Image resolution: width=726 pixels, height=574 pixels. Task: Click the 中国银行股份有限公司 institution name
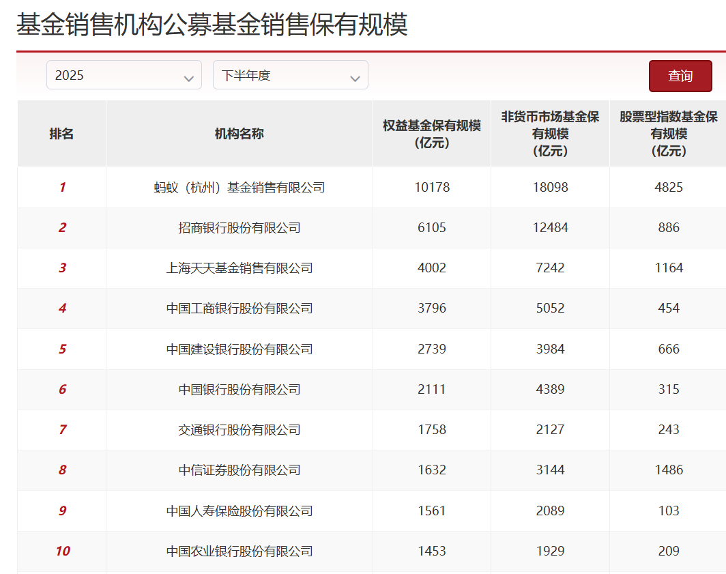point(239,390)
